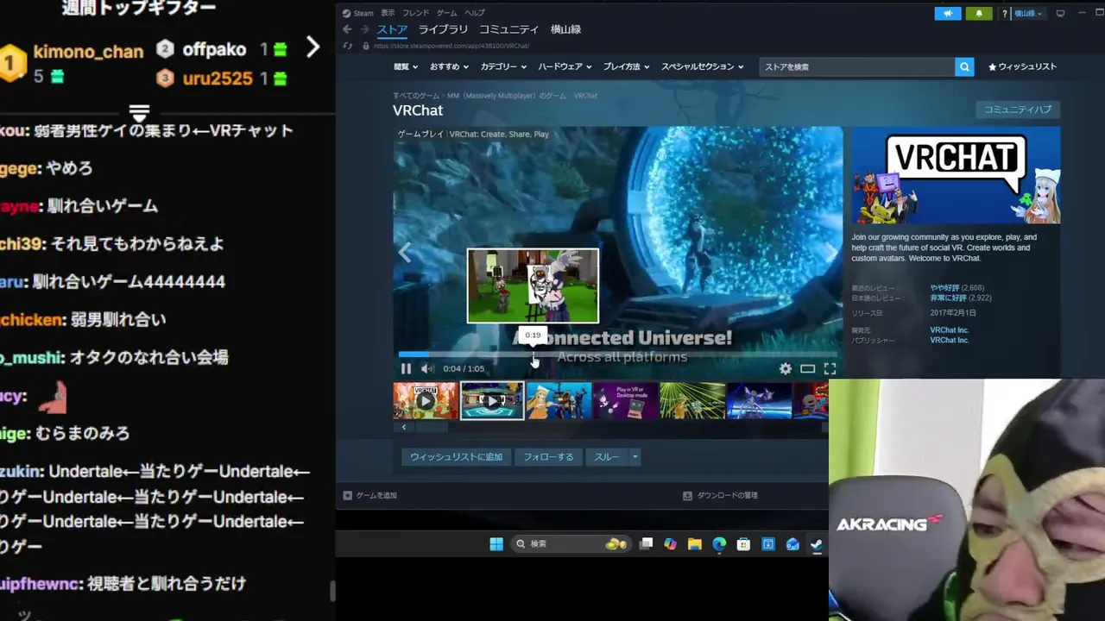This screenshot has height=621, width=1105.
Task: Open the やや好評 recent reviews link
Action: tap(944, 288)
